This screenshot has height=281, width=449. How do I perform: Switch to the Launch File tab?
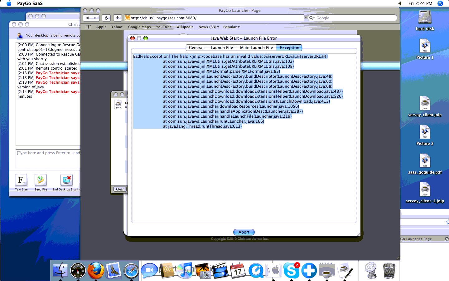tap(222, 47)
